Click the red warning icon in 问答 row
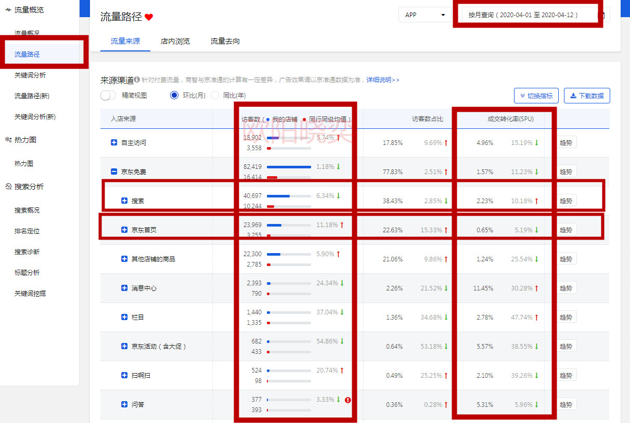 348,400
